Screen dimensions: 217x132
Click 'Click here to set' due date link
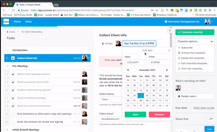[x=204, y=108]
